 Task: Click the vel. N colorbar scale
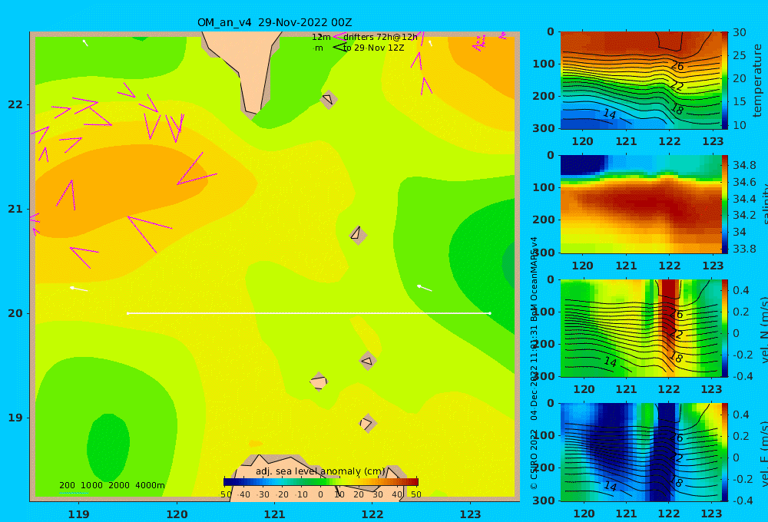[724, 328]
